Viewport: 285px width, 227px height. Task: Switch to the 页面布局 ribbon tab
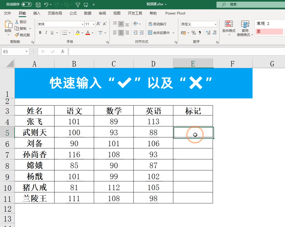(x=55, y=13)
